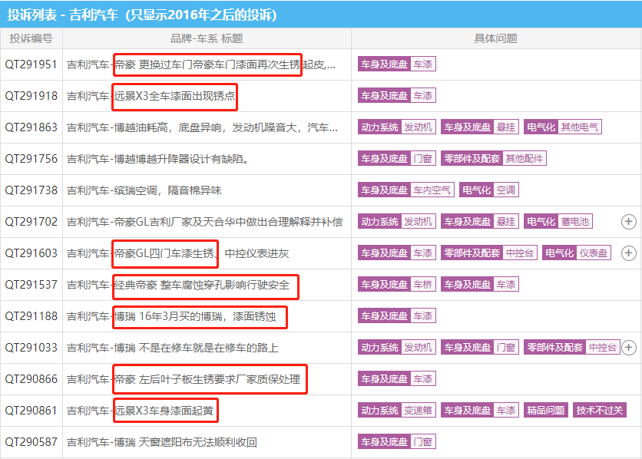Click 车内空气 tag in row QT291738
Viewport: 642px width, 459px height.
(x=432, y=190)
